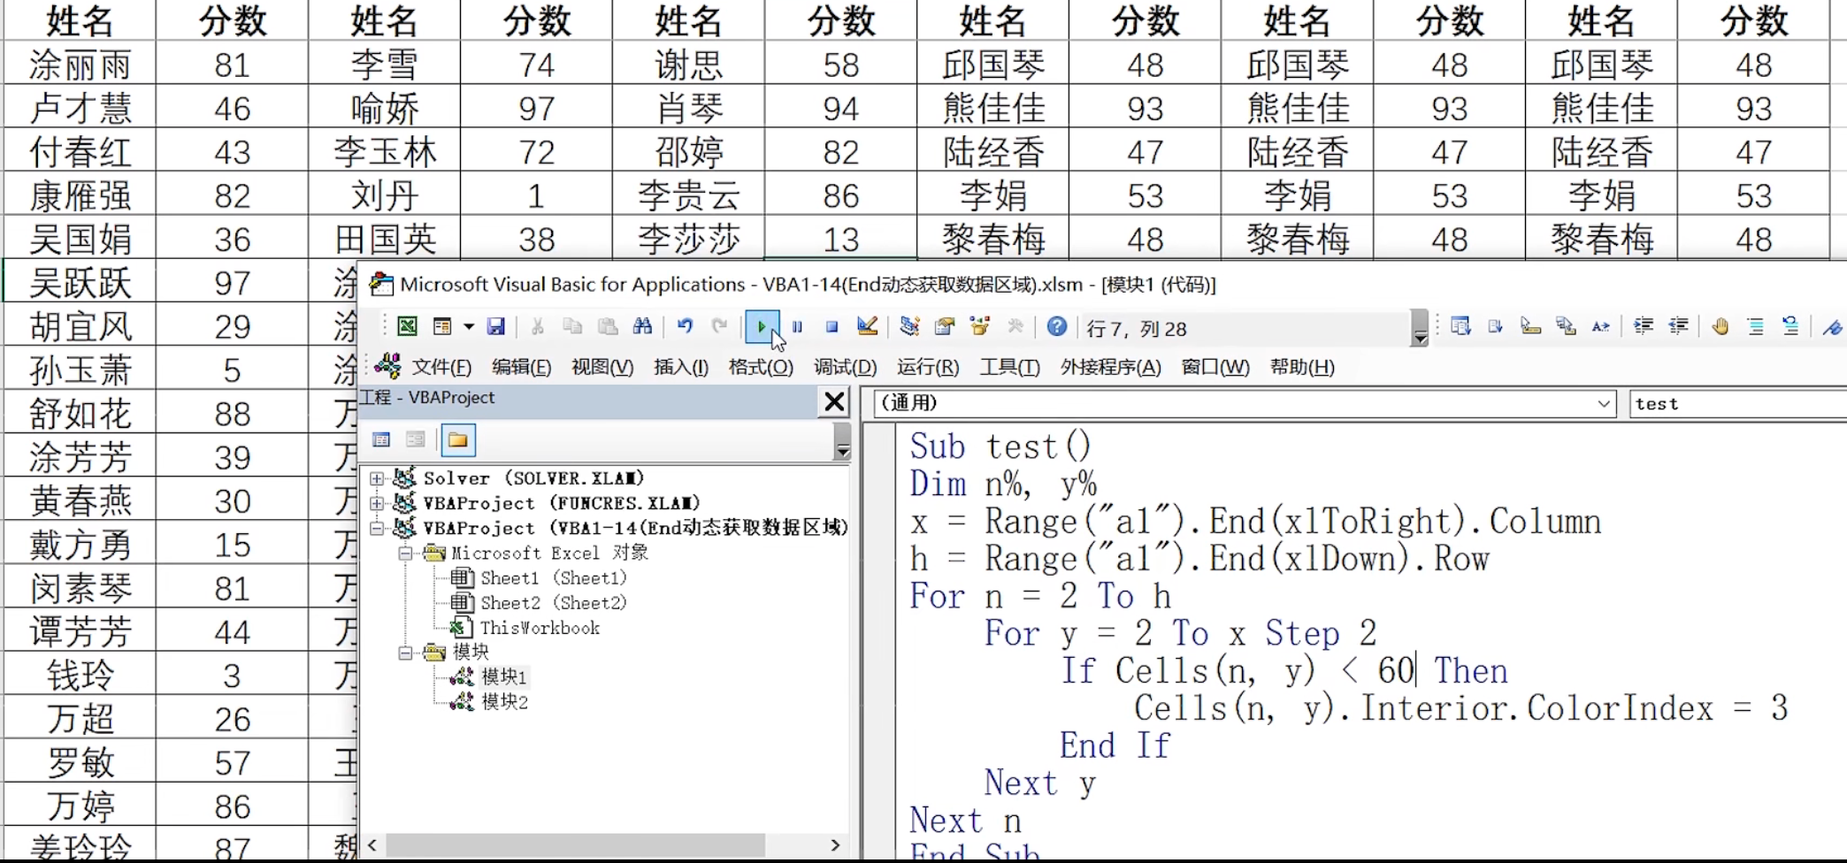The image size is (1847, 863).
Task: Click the Break pause icon
Action: (797, 326)
